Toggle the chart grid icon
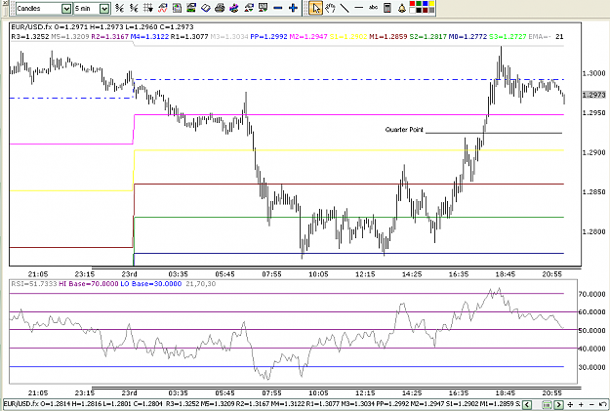Viewport: 610px width, 411px height. click(x=147, y=8)
